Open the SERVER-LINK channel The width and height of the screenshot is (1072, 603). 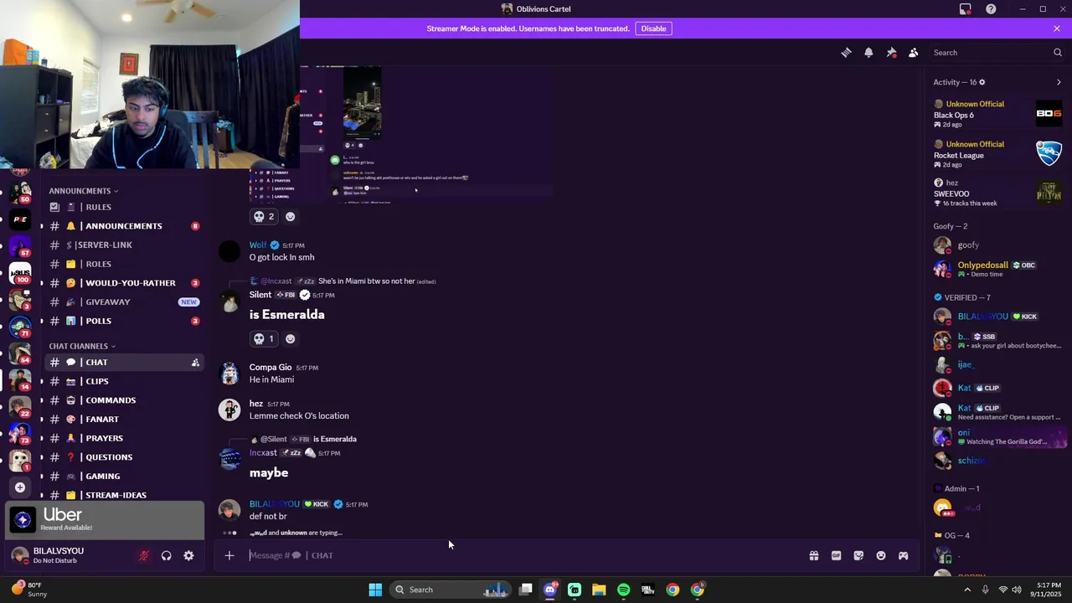124,245
